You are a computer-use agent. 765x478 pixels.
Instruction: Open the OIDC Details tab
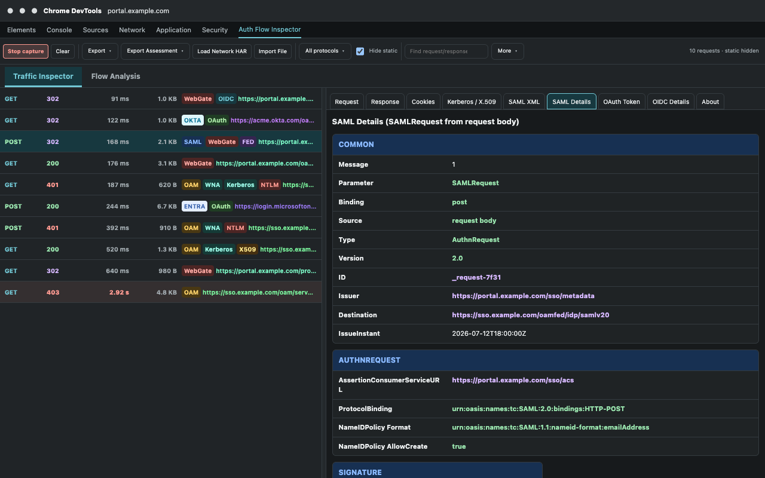coord(671,102)
